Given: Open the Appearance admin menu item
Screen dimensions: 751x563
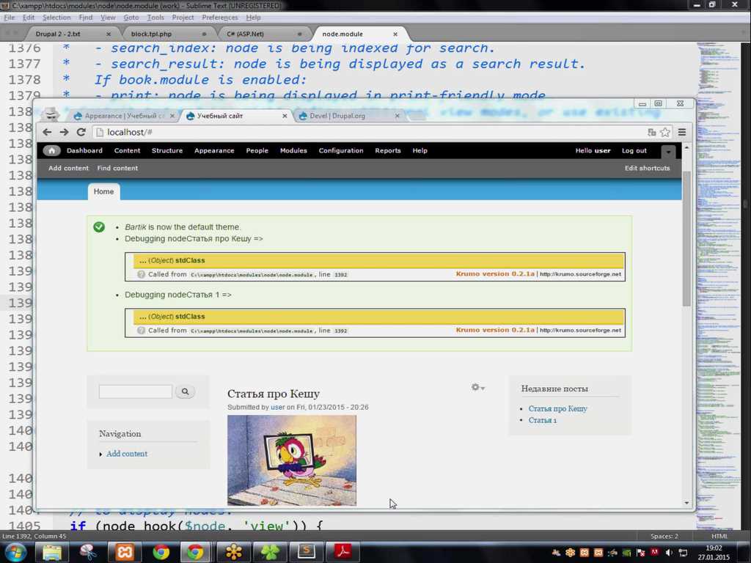Looking at the screenshot, I should [214, 150].
